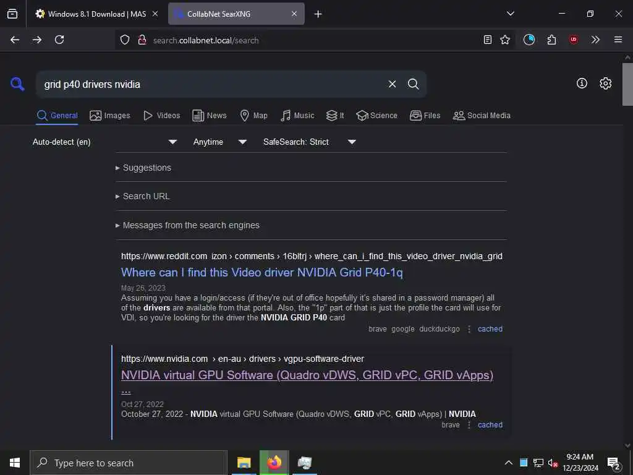Open the Windows Start menu
This screenshot has height=475, width=633.
pos(15,463)
